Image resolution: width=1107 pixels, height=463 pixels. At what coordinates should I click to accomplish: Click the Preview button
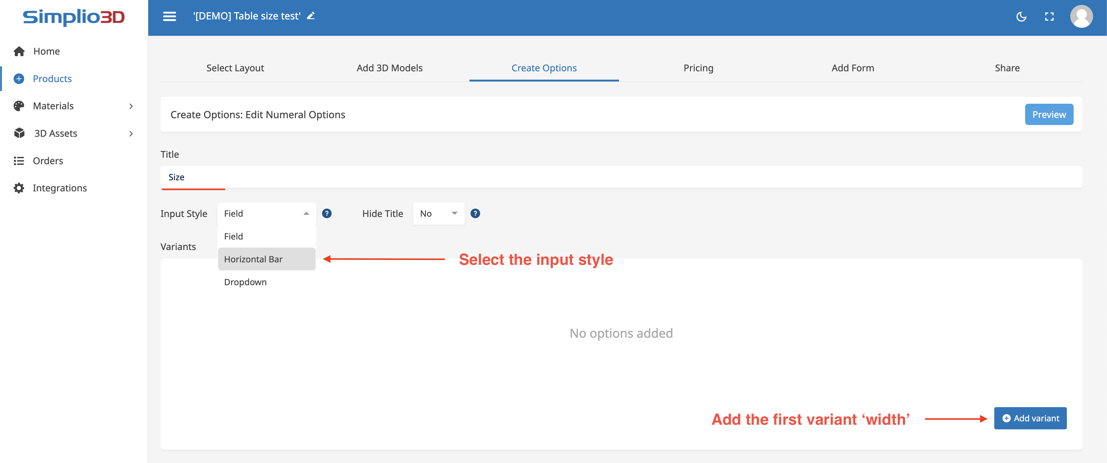pyautogui.click(x=1049, y=115)
